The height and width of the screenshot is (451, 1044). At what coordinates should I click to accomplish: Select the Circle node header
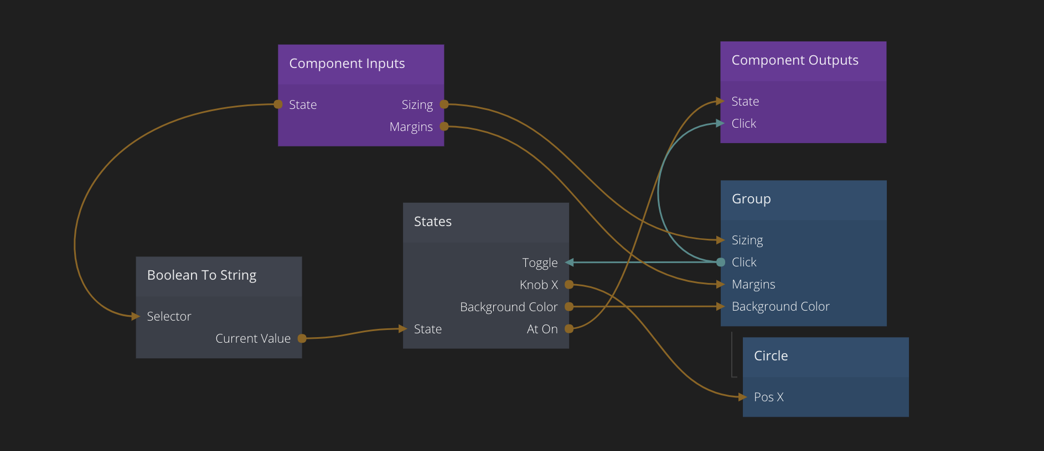pos(825,356)
